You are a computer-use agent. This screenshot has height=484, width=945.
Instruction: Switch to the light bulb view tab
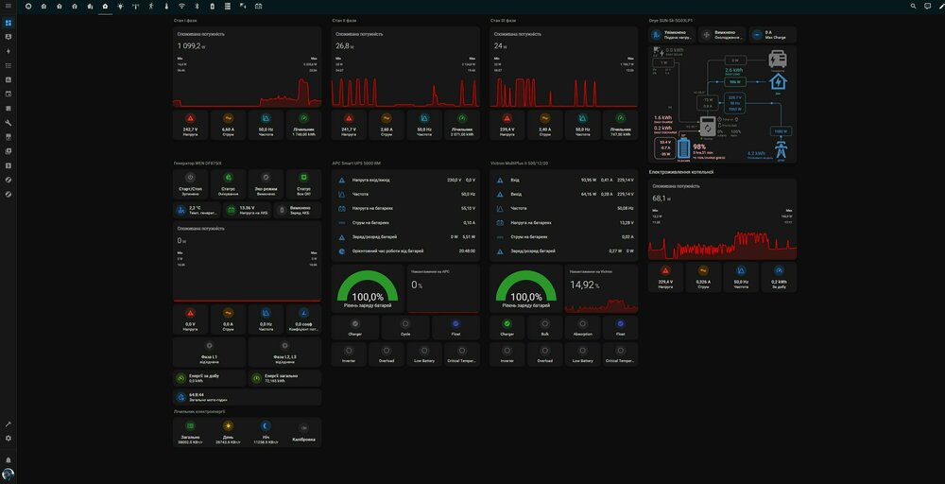point(120,7)
